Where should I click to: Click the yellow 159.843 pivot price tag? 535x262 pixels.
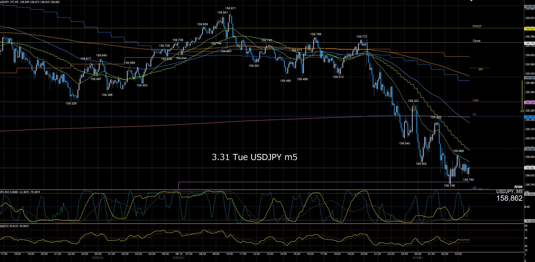pos(529,29)
